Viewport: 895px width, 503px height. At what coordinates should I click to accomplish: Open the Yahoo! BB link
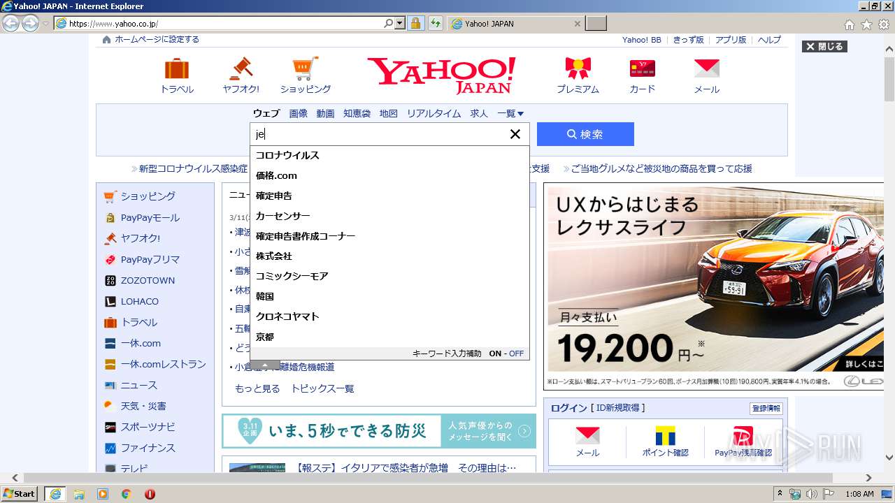tap(641, 40)
